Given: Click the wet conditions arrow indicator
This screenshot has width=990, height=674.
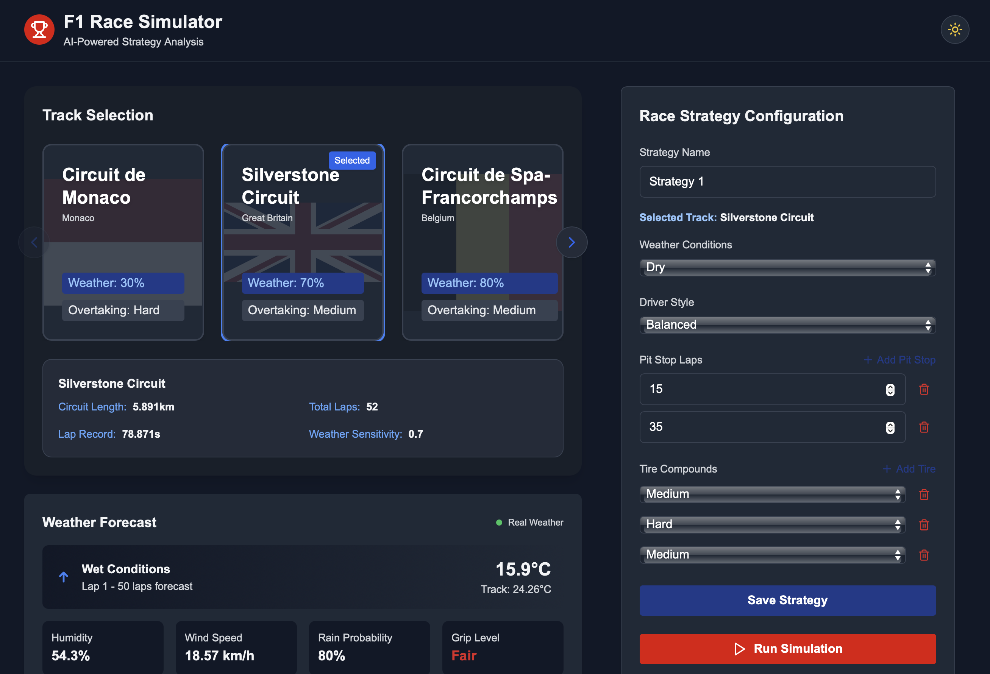Looking at the screenshot, I should pos(64,577).
